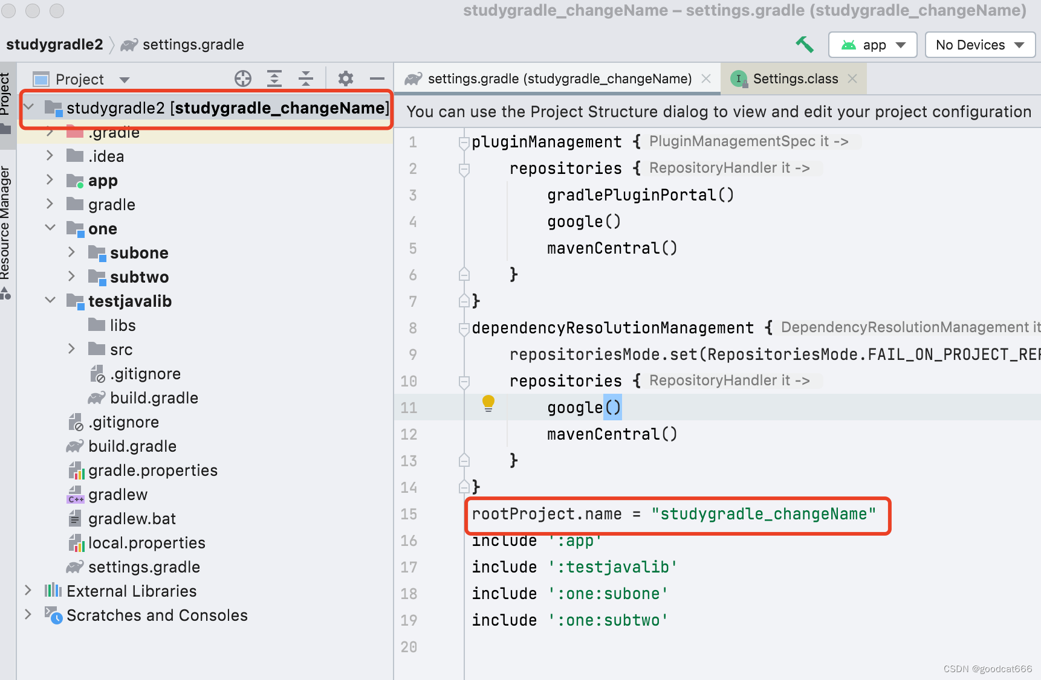The height and width of the screenshot is (680, 1041).
Task: Expand the .idea folder
Action: pos(50,156)
